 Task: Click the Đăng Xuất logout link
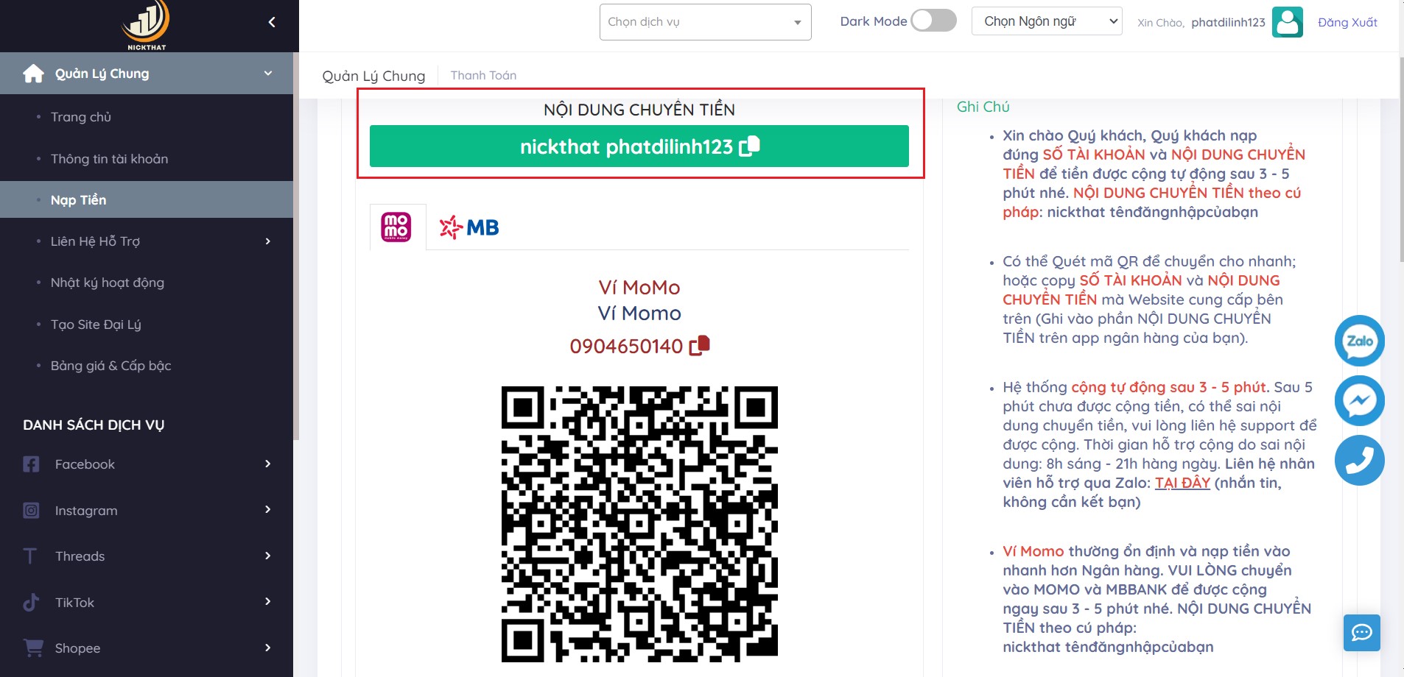[1347, 22]
